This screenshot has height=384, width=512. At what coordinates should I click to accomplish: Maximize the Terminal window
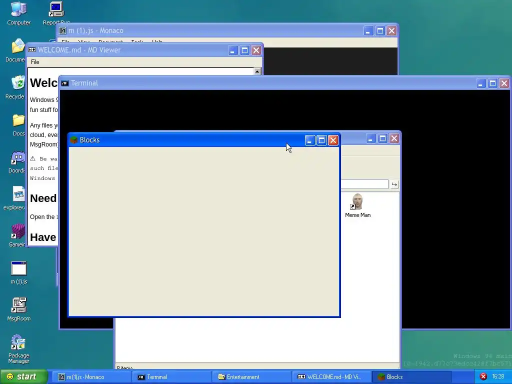pos(492,83)
